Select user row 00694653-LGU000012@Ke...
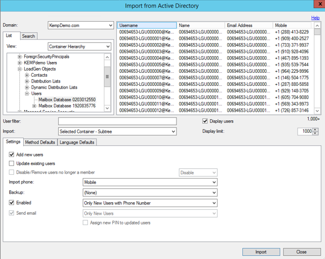This screenshot has width=325, height=259. click(x=215, y=111)
